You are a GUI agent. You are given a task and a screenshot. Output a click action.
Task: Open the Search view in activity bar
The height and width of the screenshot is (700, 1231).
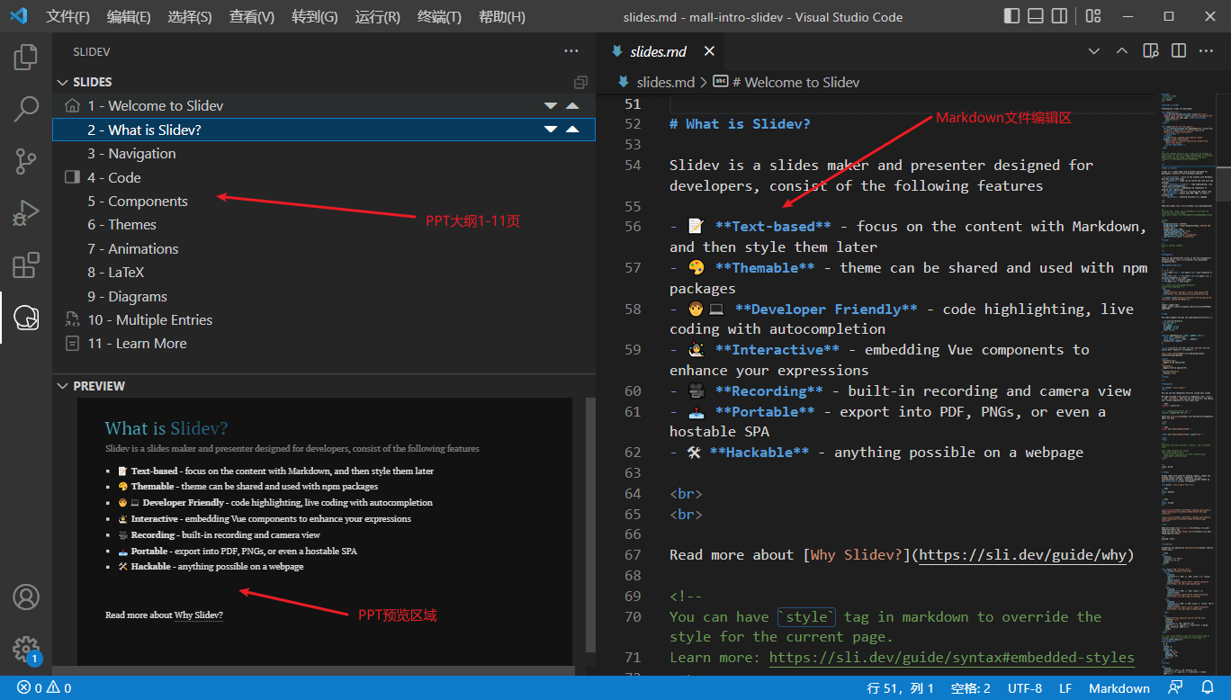(26, 109)
